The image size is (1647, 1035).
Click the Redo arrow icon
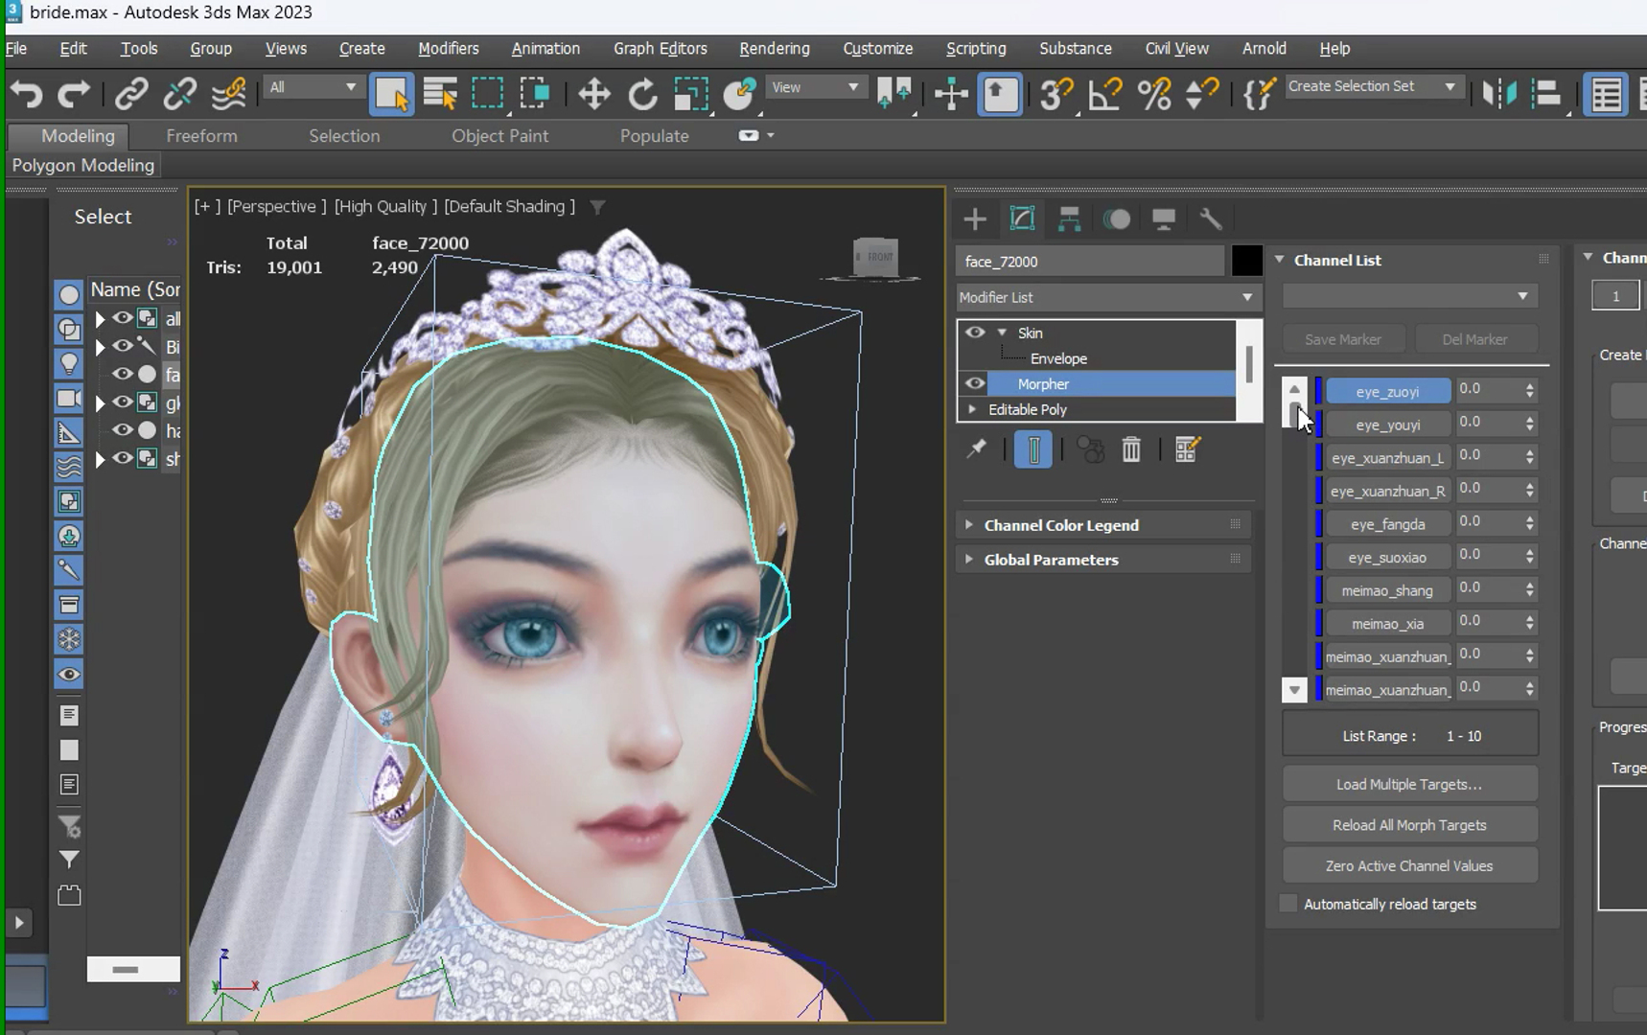[x=74, y=94]
